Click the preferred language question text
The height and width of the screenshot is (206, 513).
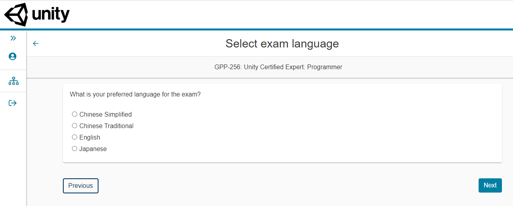(135, 94)
